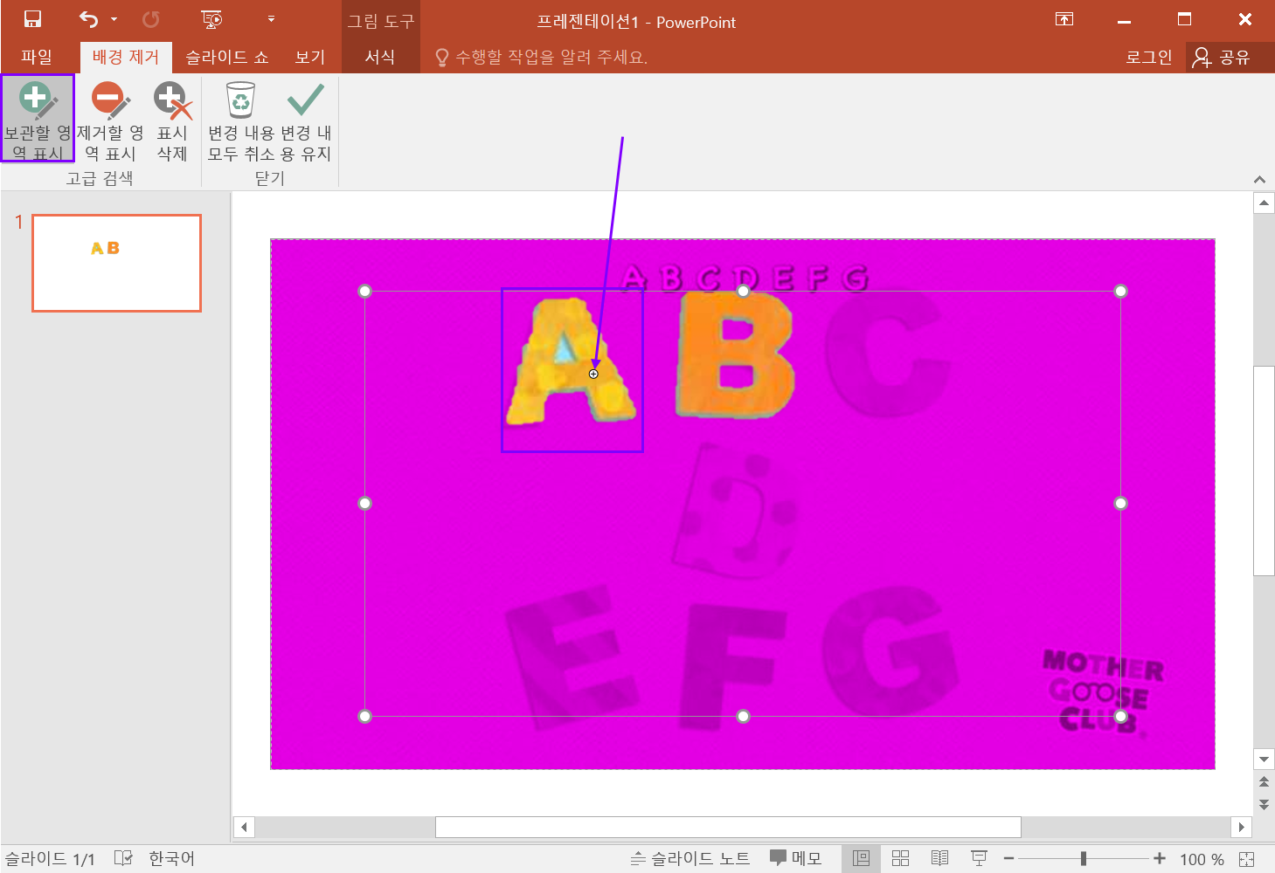This screenshot has width=1275, height=873.
Task: Switch to Reading view icon
Action: pyautogui.click(x=939, y=858)
